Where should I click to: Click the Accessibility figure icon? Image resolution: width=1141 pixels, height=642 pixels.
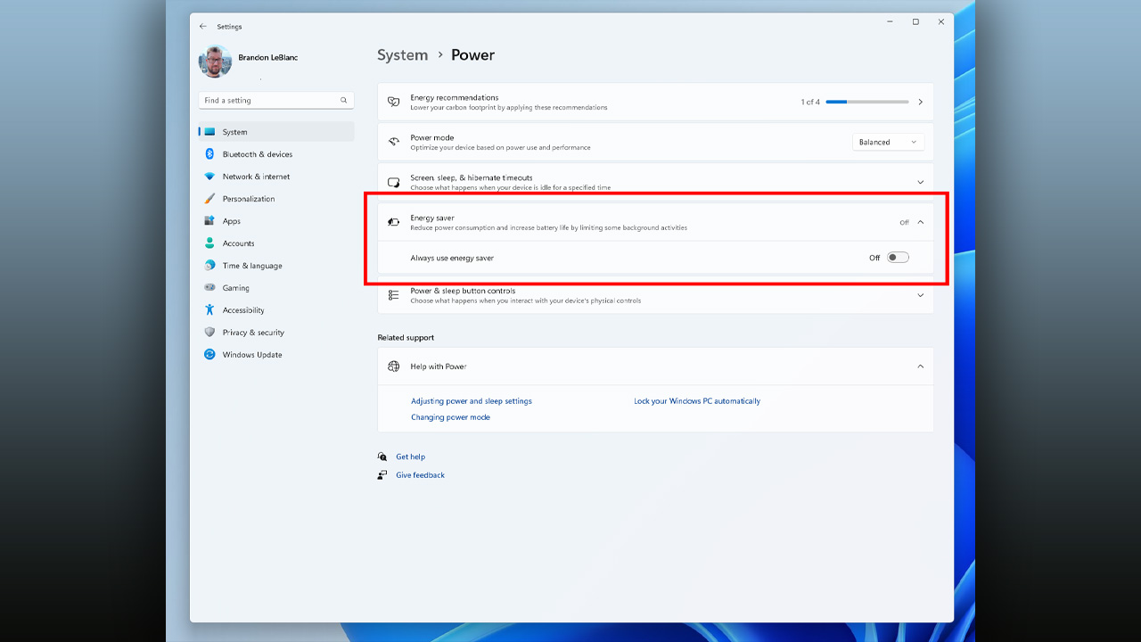click(209, 310)
